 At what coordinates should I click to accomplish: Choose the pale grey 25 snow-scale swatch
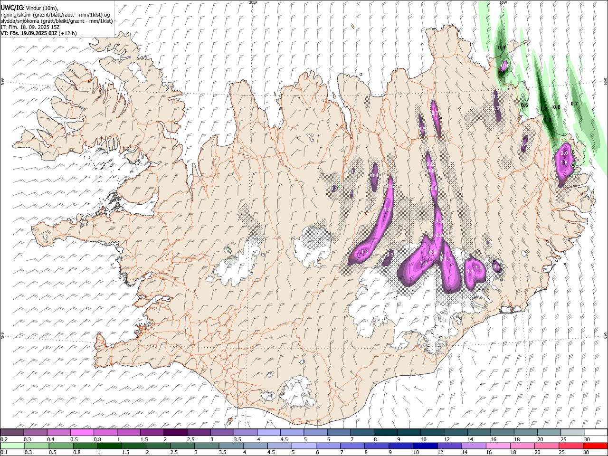click(572, 433)
